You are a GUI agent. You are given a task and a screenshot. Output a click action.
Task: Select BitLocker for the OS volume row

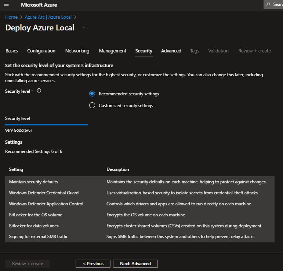click(x=140, y=215)
